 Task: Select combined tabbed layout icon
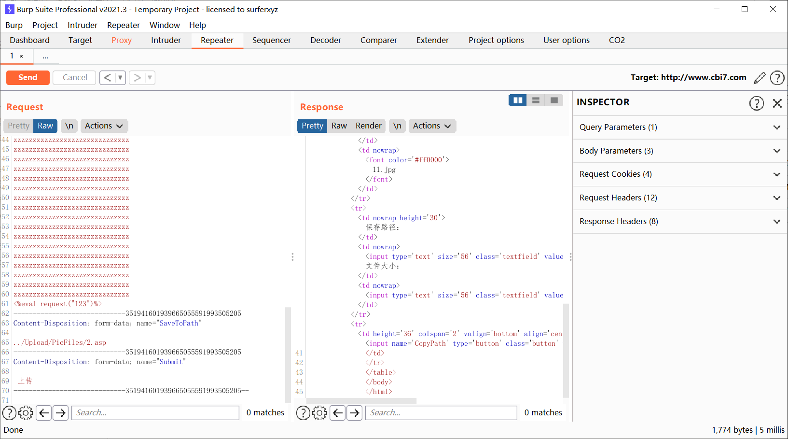553,100
